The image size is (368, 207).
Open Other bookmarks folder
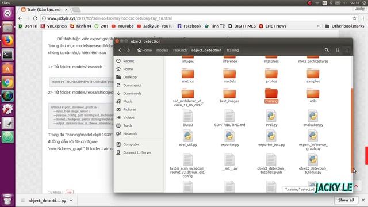coord(344,26)
